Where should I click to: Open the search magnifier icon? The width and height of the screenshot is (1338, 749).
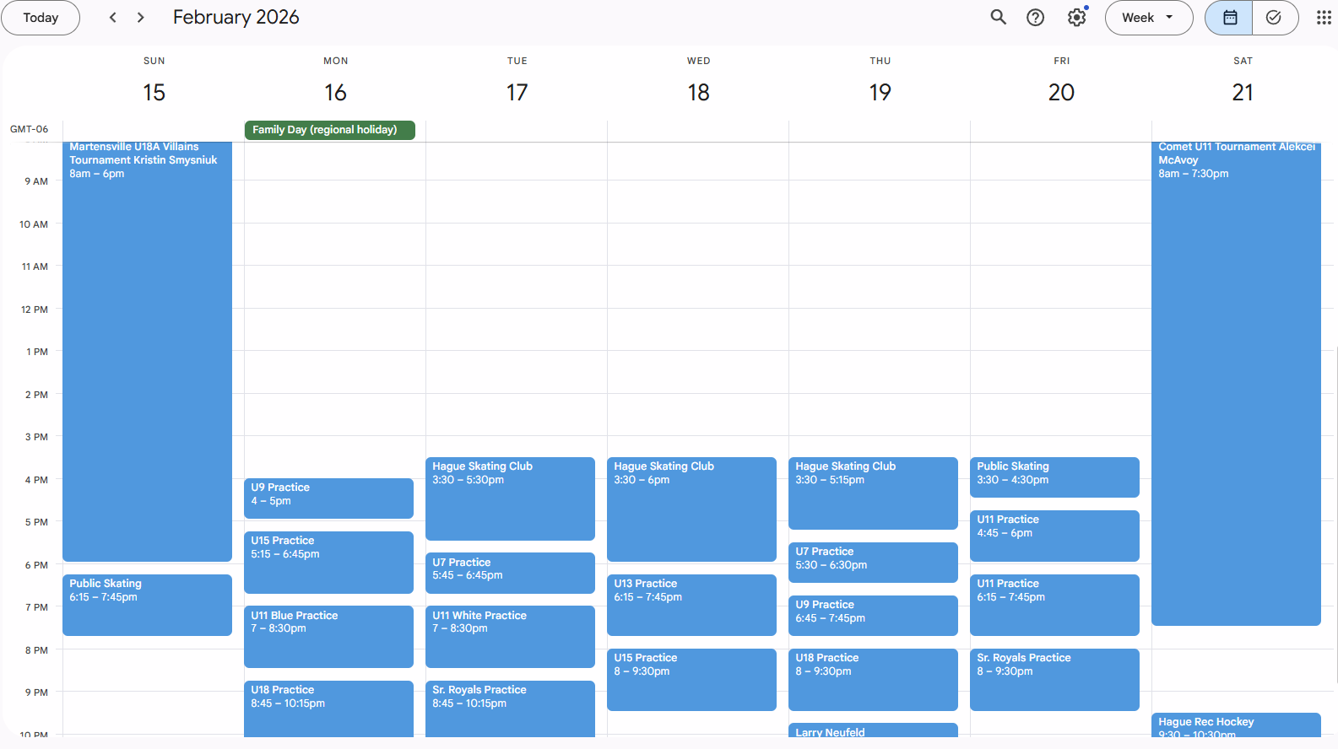[x=998, y=18]
